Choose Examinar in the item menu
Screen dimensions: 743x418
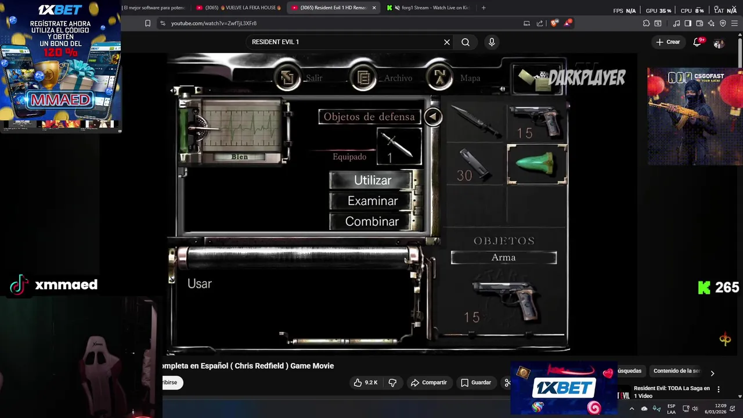pos(373,201)
